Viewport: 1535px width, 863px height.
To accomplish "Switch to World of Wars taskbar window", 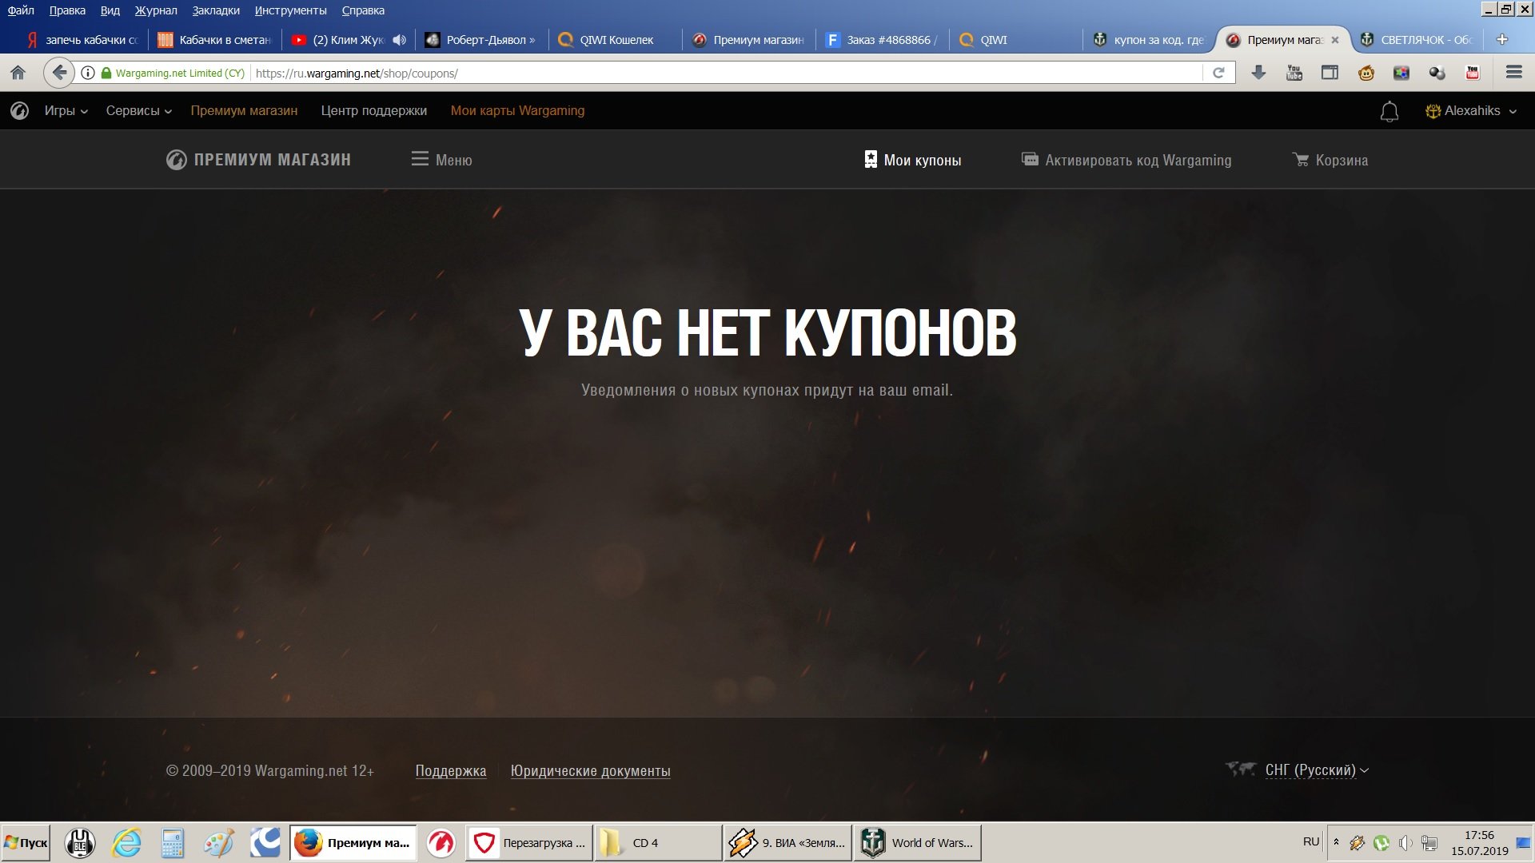I will (917, 843).
